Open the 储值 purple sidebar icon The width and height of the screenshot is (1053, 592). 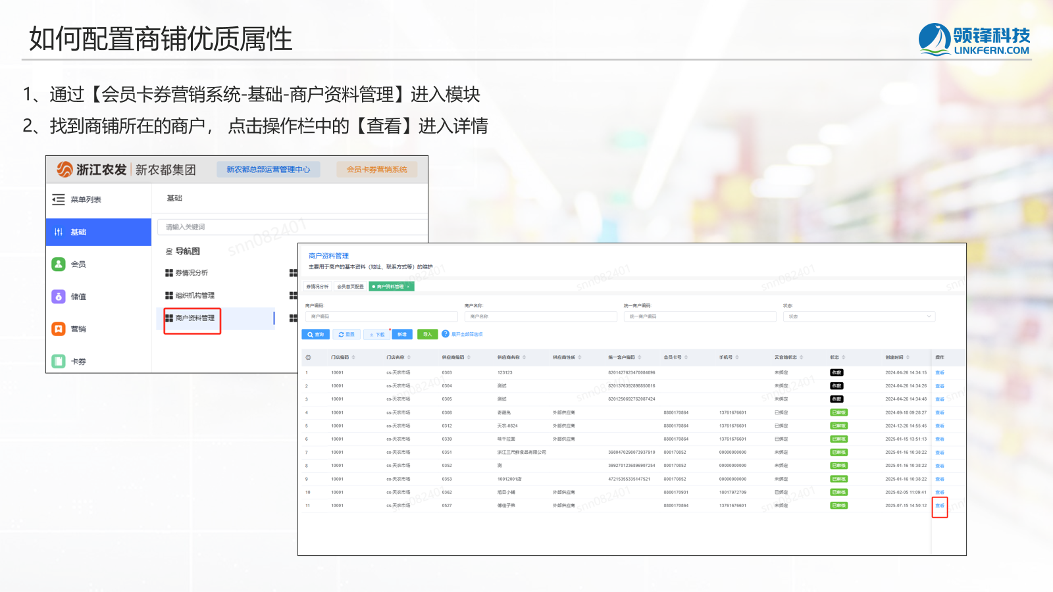[59, 297]
